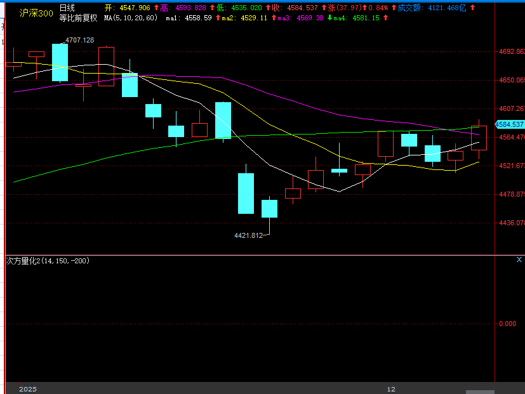Click the 4707.128 high price marker
Viewport: 525px width, 394px height.
(79, 40)
